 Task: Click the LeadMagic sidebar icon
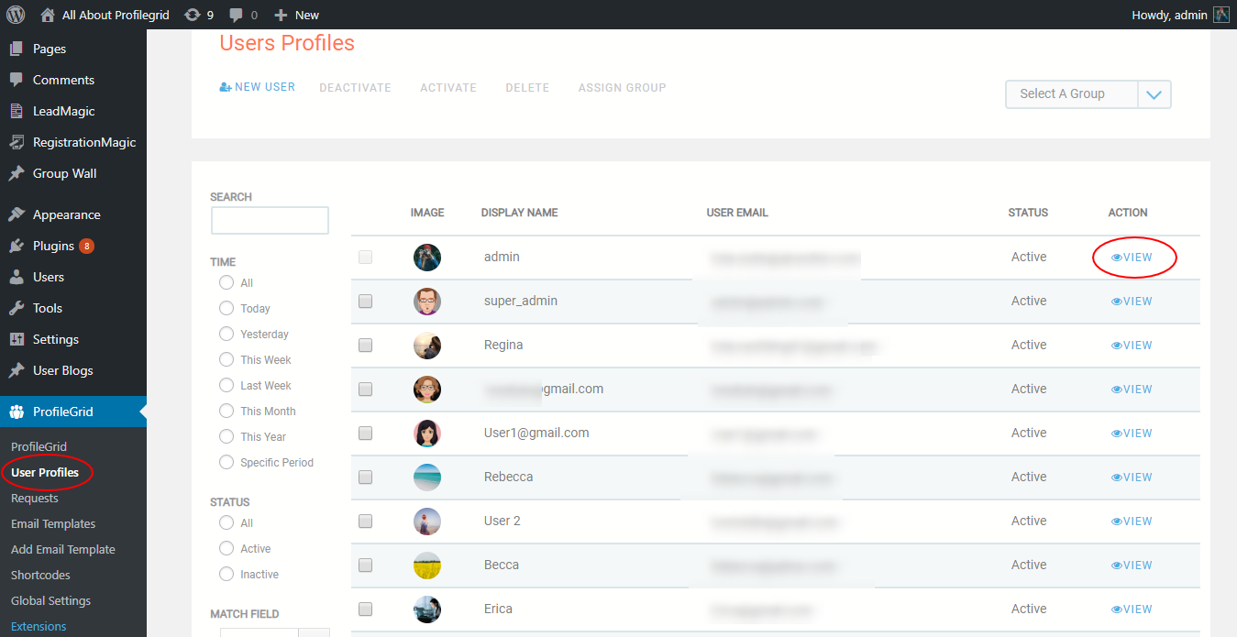pos(17,111)
